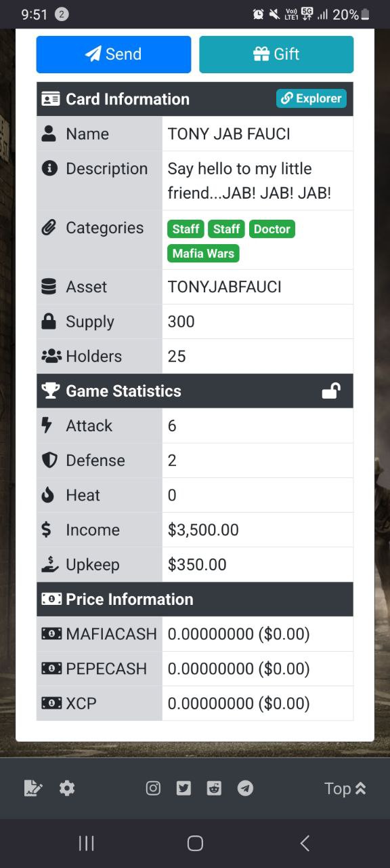Jump to Top of page
This screenshot has height=868, width=390.
click(345, 789)
